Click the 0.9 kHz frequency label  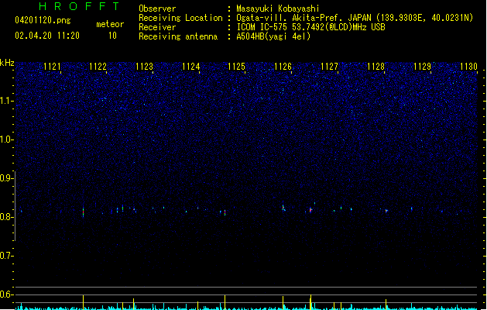click(6, 178)
